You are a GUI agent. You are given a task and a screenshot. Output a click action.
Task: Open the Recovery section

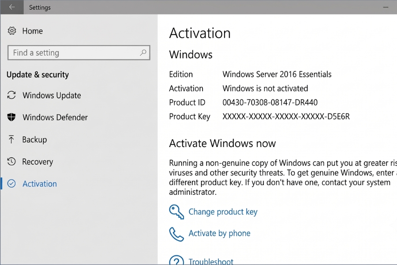pos(37,162)
